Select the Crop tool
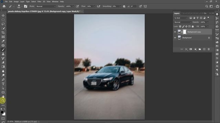Screen dimensions: 220x123 pos(3,33)
